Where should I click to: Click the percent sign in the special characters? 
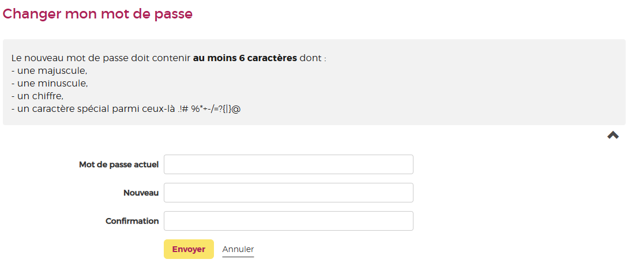195,108
